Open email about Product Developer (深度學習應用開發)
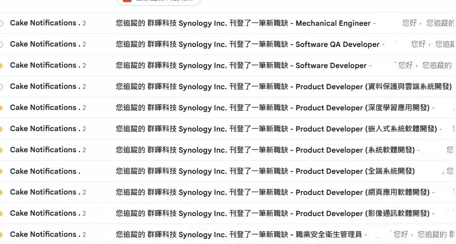The height and width of the screenshot is (244, 456). [x=272, y=108]
